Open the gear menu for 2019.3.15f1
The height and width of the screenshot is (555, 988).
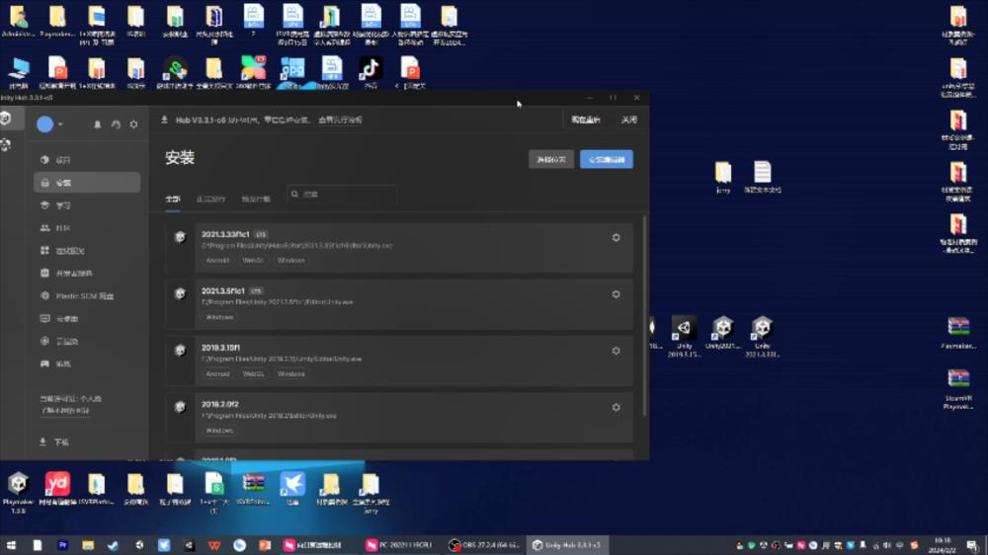coord(617,351)
